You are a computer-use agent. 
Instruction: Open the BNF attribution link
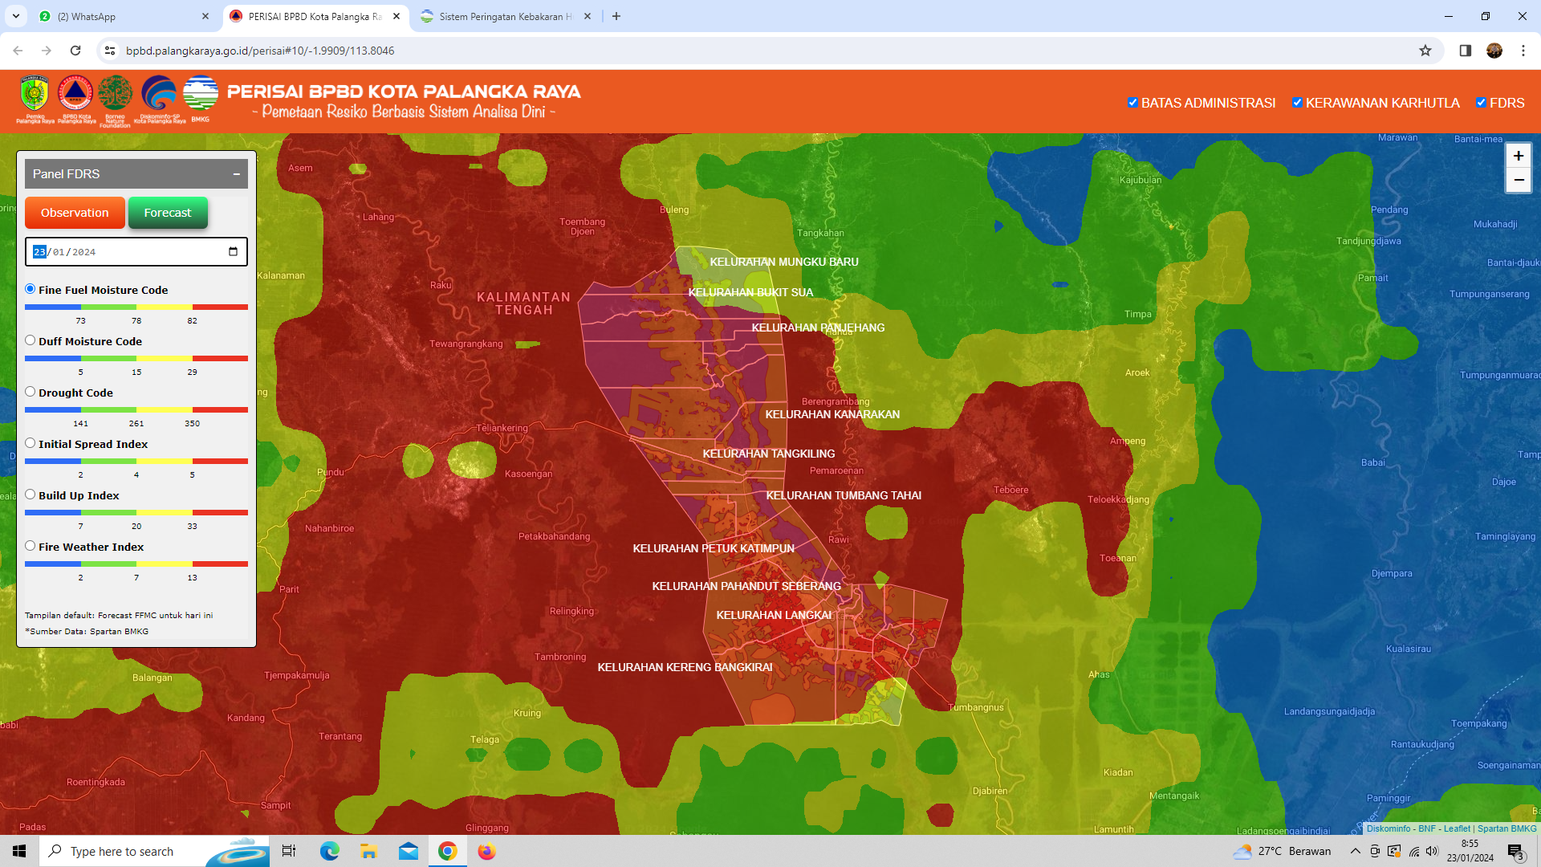tap(1426, 828)
